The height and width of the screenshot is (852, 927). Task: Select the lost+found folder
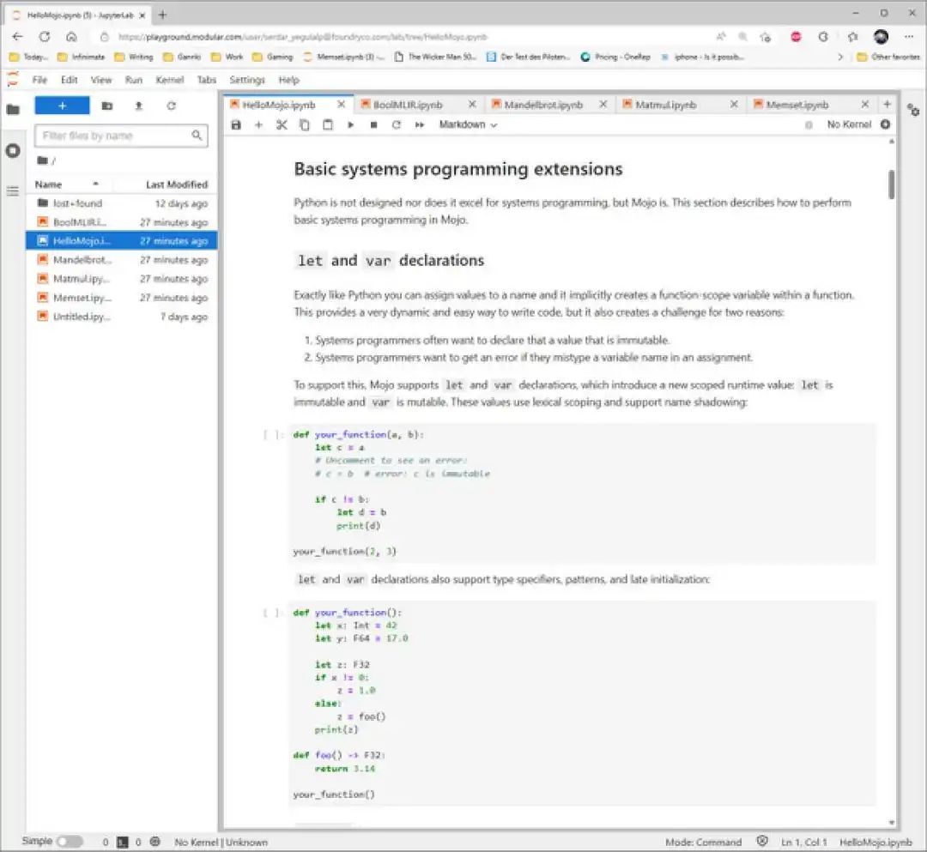(x=122, y=203)
